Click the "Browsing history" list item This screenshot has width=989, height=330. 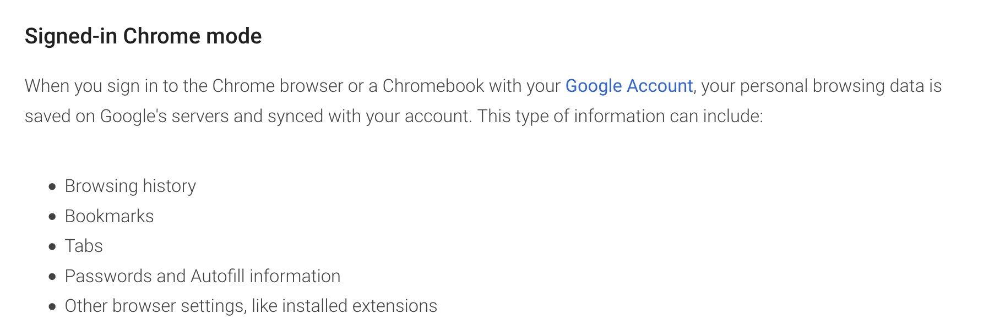130,186
